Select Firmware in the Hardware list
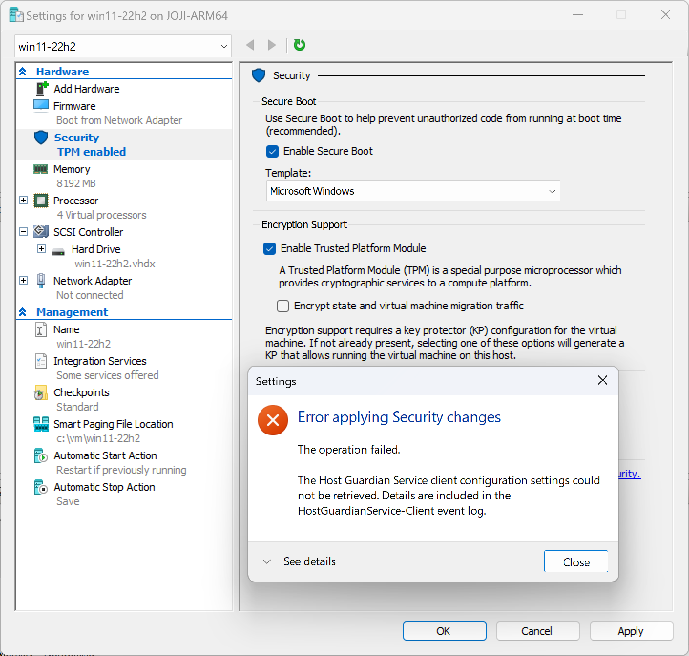This screenshot has height=656, width=689. pyautogui.click(x=74, y=106)
